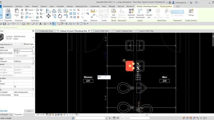Click the Properties help link
214x120 pixels.
4,111
